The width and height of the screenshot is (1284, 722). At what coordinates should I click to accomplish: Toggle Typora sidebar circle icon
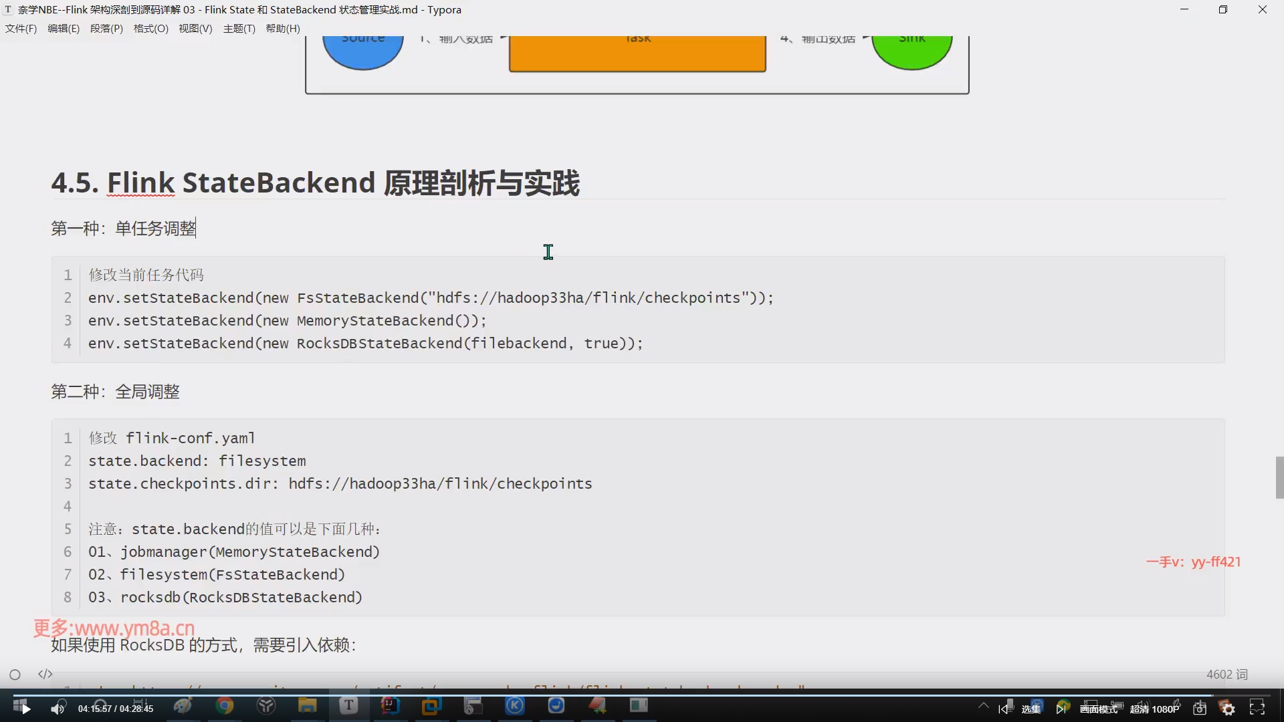click(15, 675)
